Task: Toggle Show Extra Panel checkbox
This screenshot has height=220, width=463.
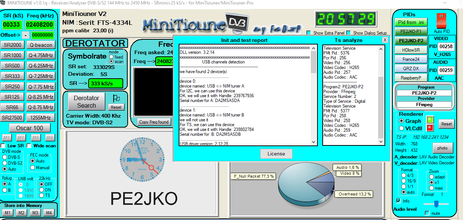Action: [x=309, y=33]
